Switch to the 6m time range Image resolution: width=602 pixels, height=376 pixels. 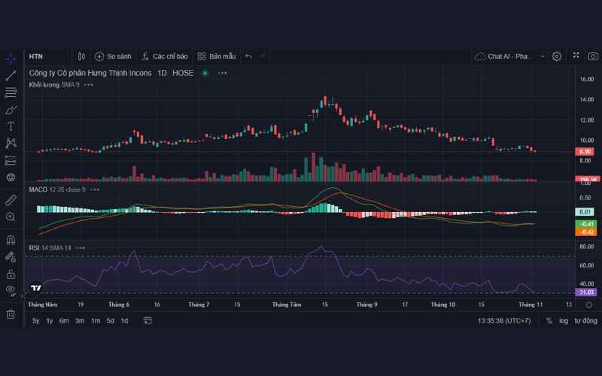pos(65,320)
